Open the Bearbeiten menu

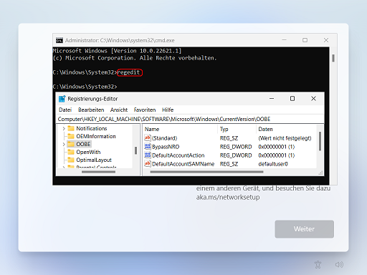(91, 110)
